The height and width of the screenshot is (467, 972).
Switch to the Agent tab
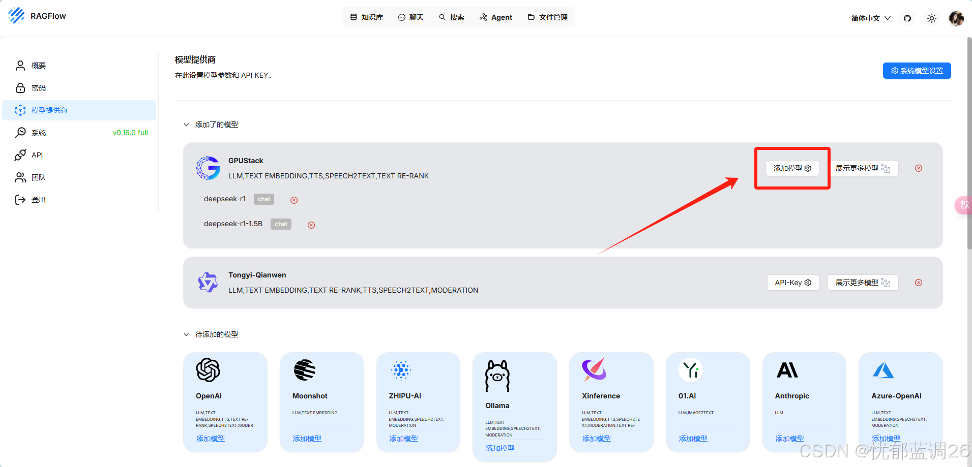pyautogui.click(x=496, y=17)
